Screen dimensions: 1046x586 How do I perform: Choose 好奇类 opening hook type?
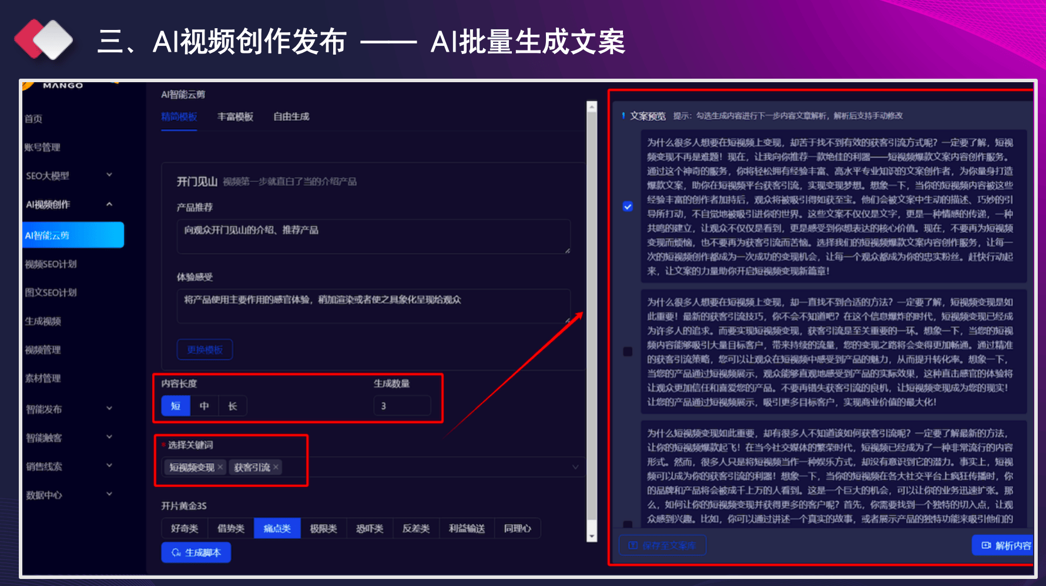185,528
